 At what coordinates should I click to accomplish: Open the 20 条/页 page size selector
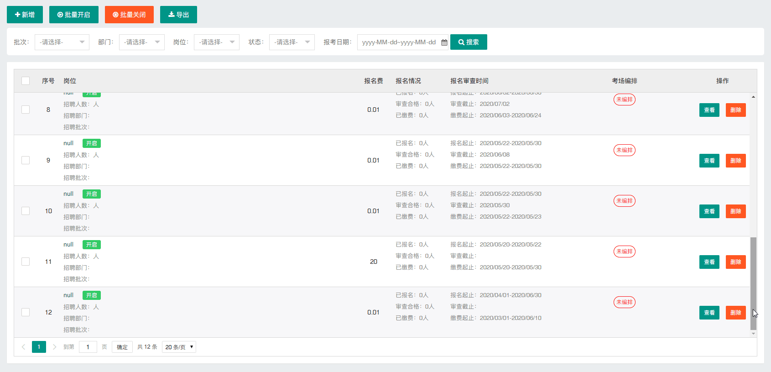[x=179, y=347]
